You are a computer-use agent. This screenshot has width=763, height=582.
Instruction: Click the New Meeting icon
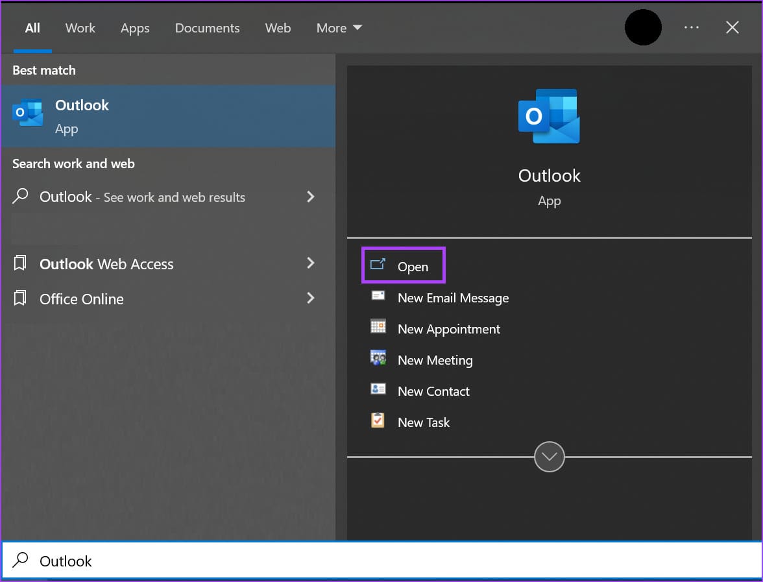(x=378, y=358)
